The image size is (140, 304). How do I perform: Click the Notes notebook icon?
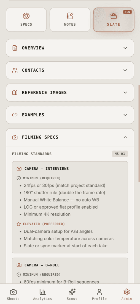click(70, 16)
